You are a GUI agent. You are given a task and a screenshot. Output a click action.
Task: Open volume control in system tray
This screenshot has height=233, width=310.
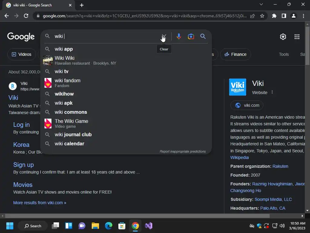(282, 226)
